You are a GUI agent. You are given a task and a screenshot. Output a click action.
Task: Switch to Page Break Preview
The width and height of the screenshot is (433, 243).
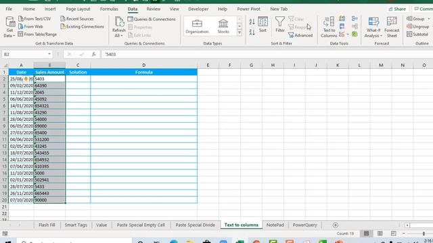point(394,234)
